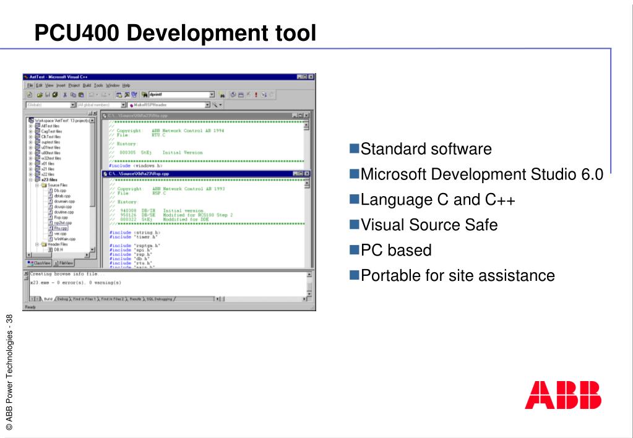This screenshot has height=438, width=633.
Task: Open the File menu
Action: pos(30,85)
